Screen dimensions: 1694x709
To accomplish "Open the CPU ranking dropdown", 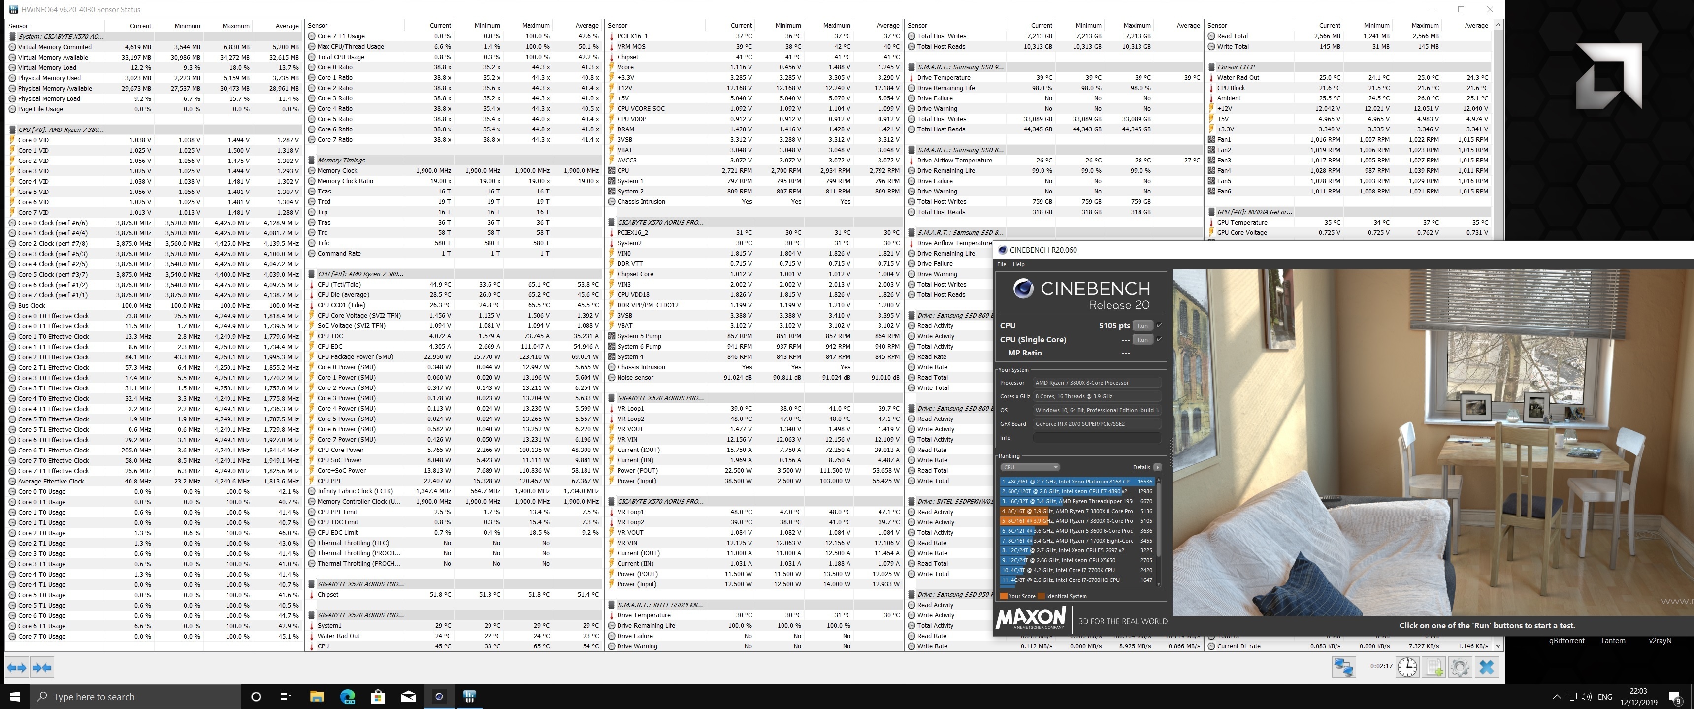I will [x=1030, y=467].
